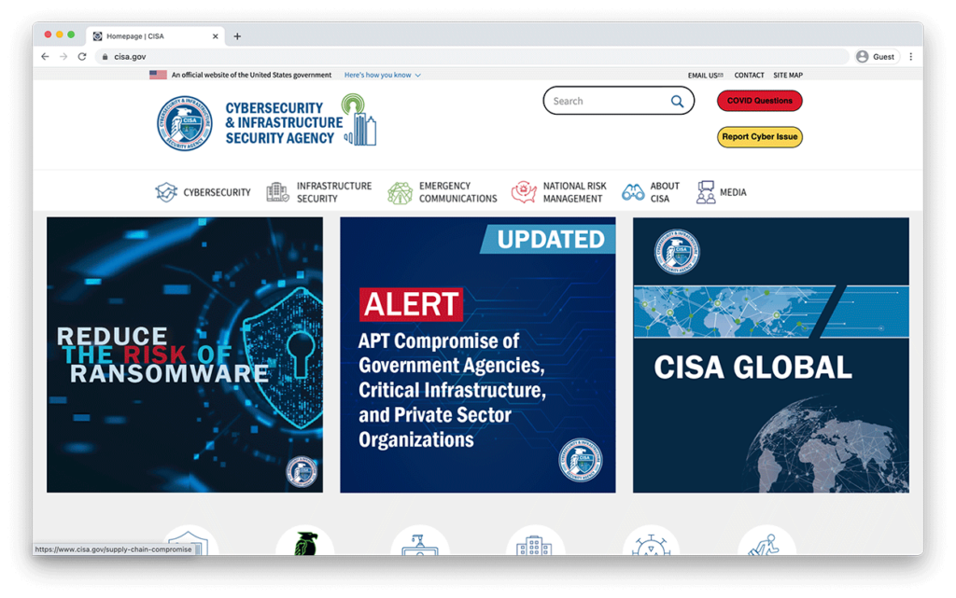Click Cybersecurity & Infrastructure Security Agency title
The width and height of the screenshot is (956, 598).
pyautogui.click(x=284, y=123)
